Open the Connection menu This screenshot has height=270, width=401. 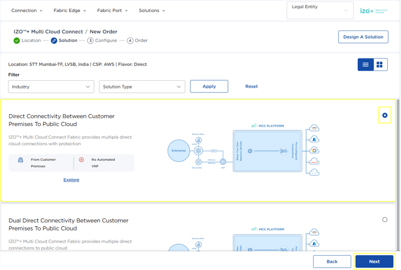coord(26,11)
